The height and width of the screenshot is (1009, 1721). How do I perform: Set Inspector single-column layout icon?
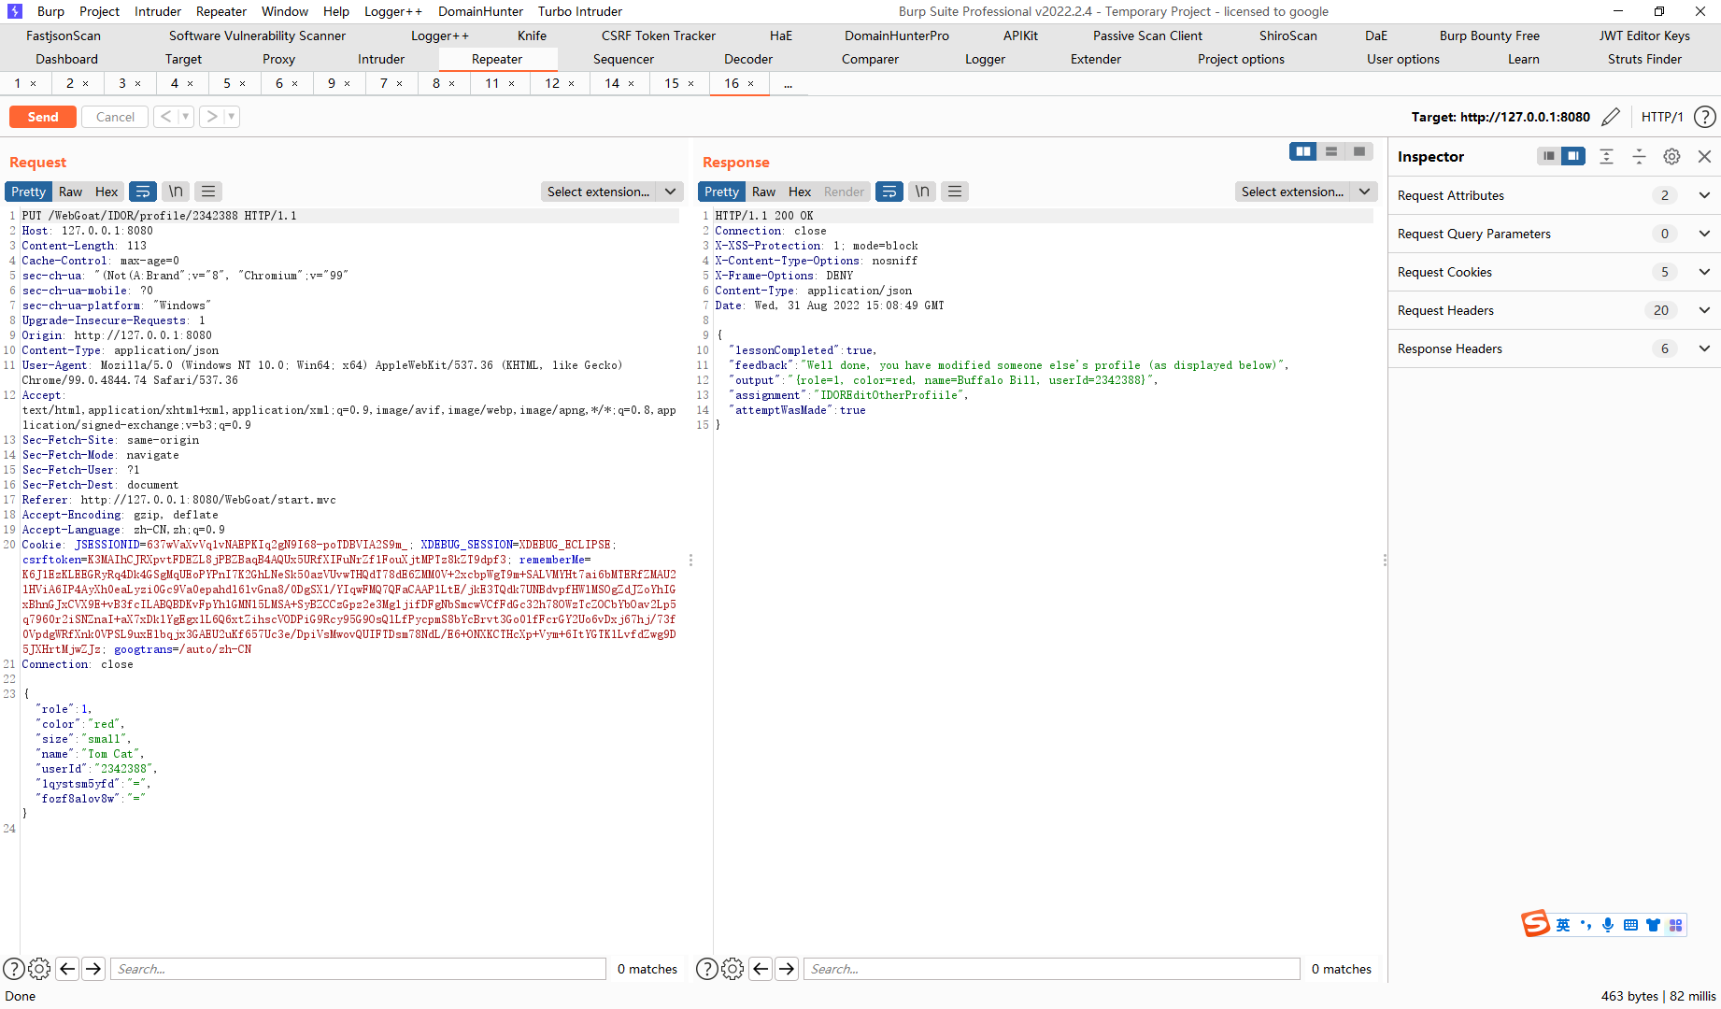coord(1549,156)
